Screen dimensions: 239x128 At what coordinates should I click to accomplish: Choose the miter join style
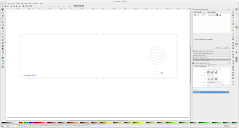pos(208,72)
